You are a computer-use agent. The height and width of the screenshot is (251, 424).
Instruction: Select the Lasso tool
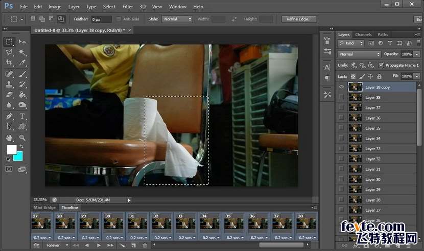pyautogui.click(x=9, y=52)
